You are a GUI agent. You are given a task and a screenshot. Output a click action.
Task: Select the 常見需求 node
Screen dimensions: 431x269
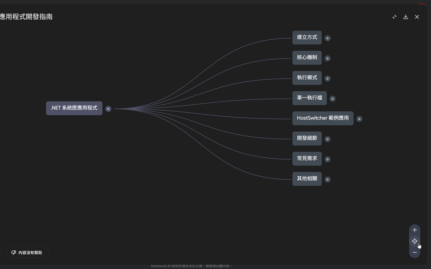point(307,159)
